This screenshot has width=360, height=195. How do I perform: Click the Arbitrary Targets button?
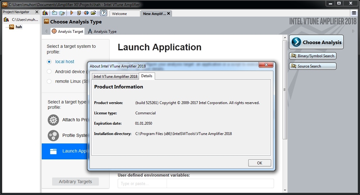(x=75, y=182)
